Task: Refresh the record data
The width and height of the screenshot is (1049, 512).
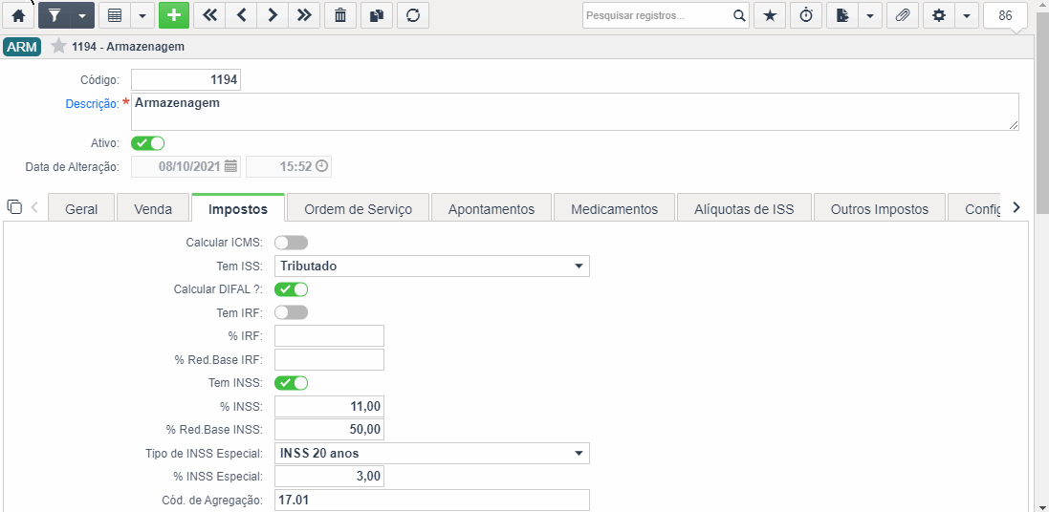Action: click(413, 15)
